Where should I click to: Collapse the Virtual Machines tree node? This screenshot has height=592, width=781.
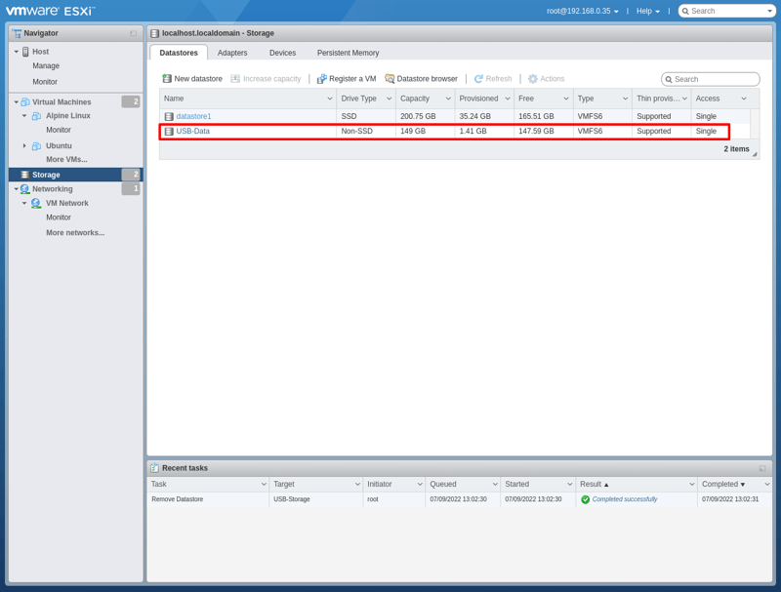(x=16, y=102)
